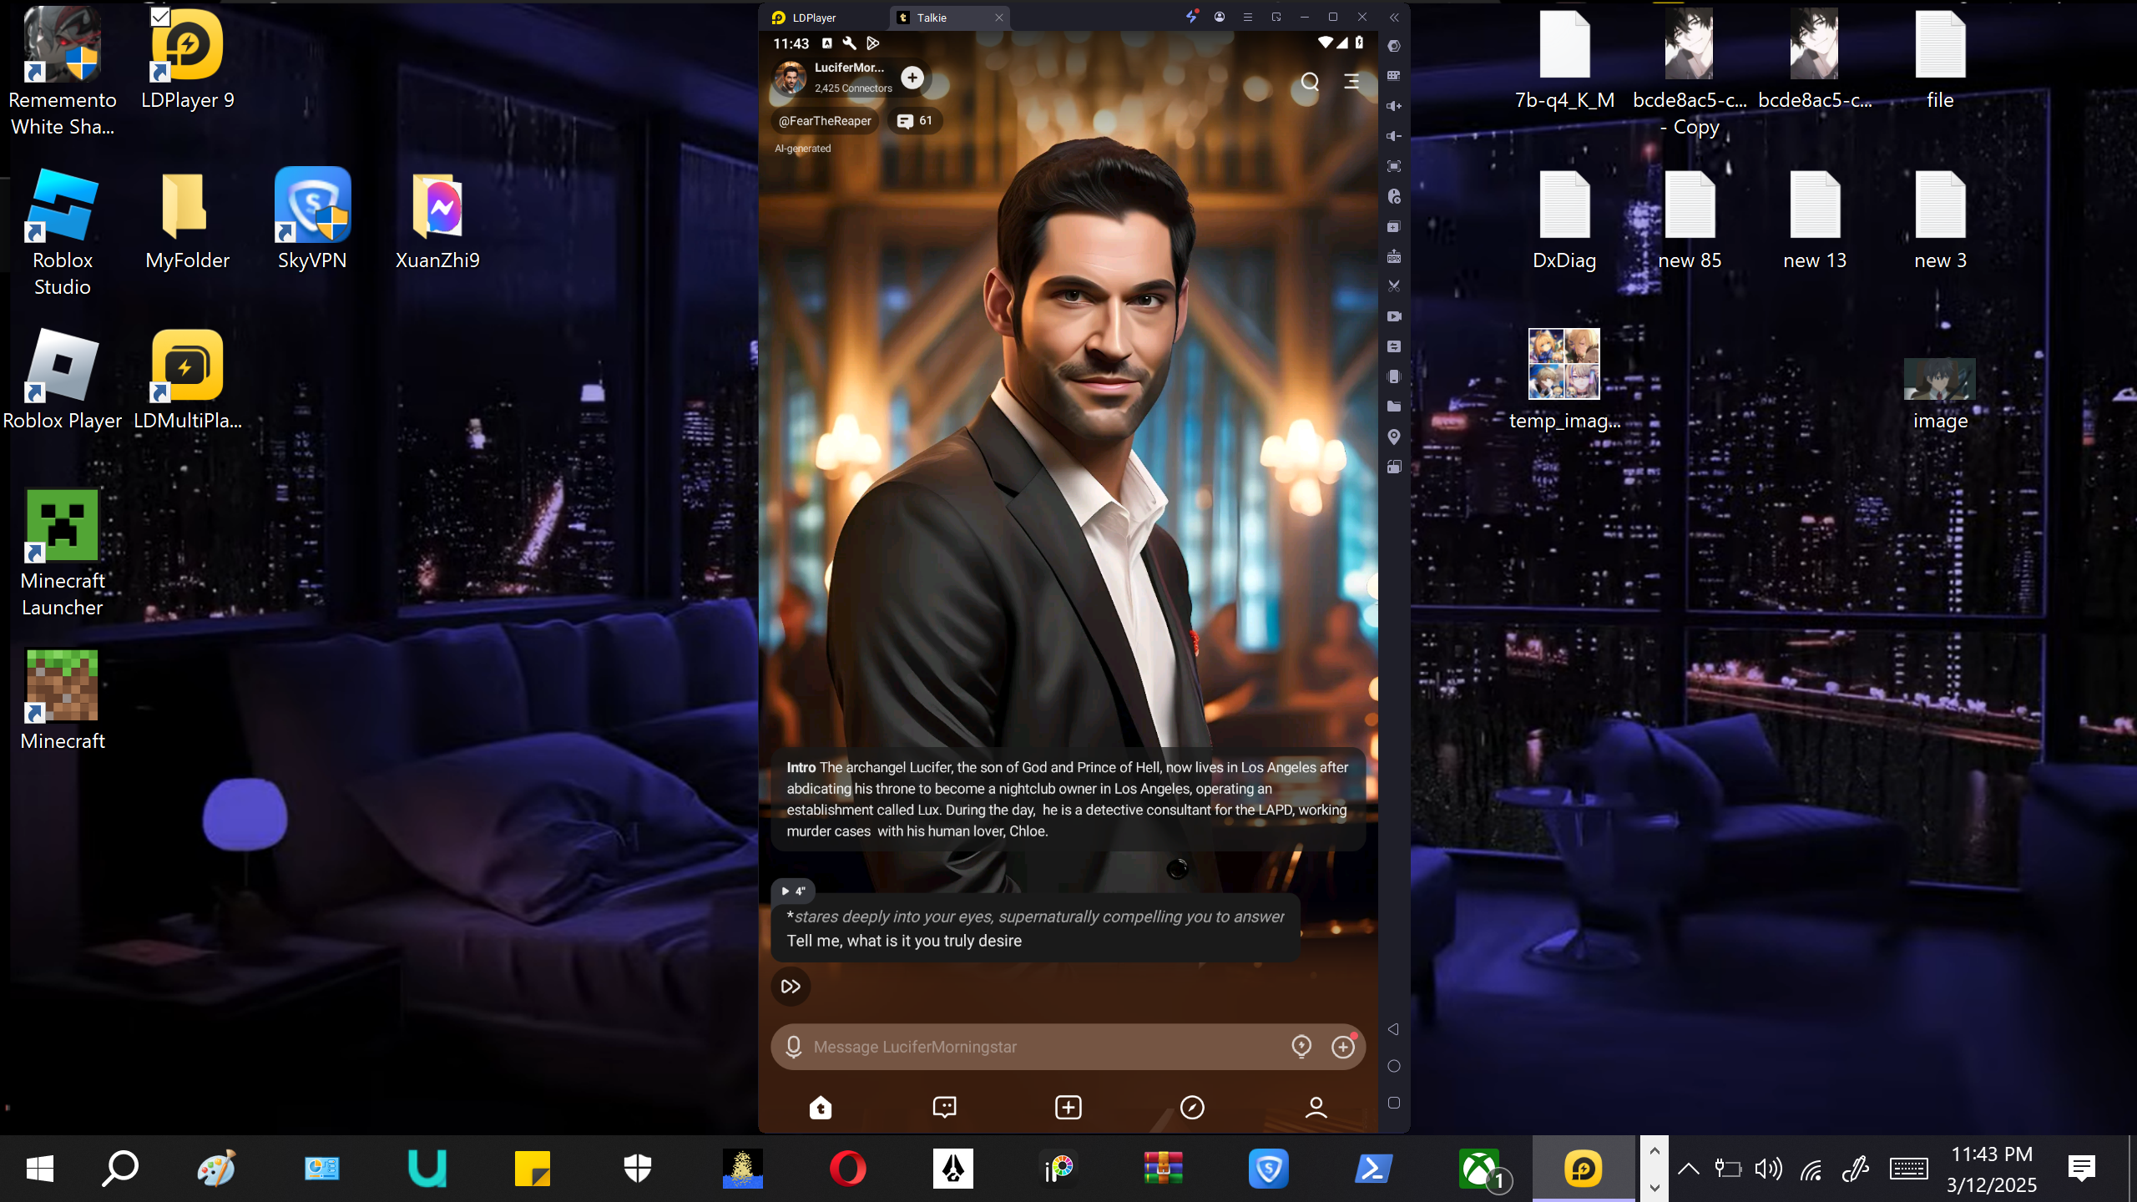Open Talkie chats tab
2137x1202 pixels.
pos(944,1107)
